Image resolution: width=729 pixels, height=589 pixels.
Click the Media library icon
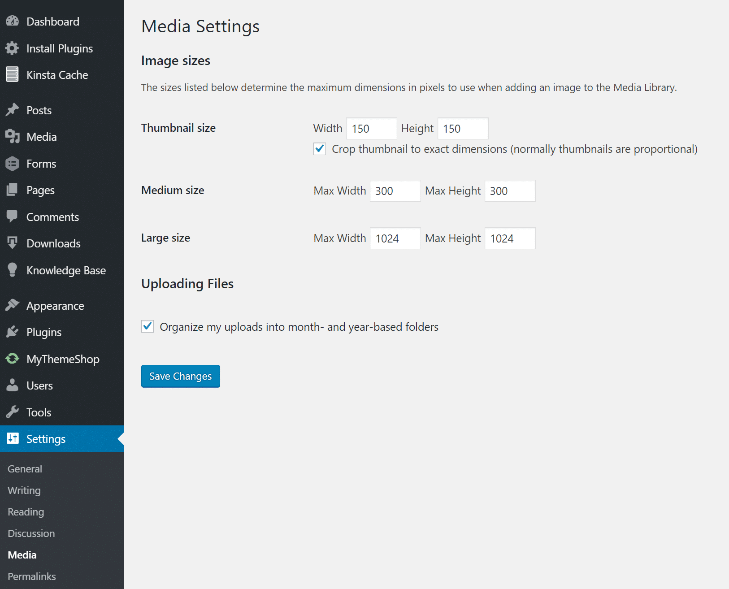tap(12, 137)
